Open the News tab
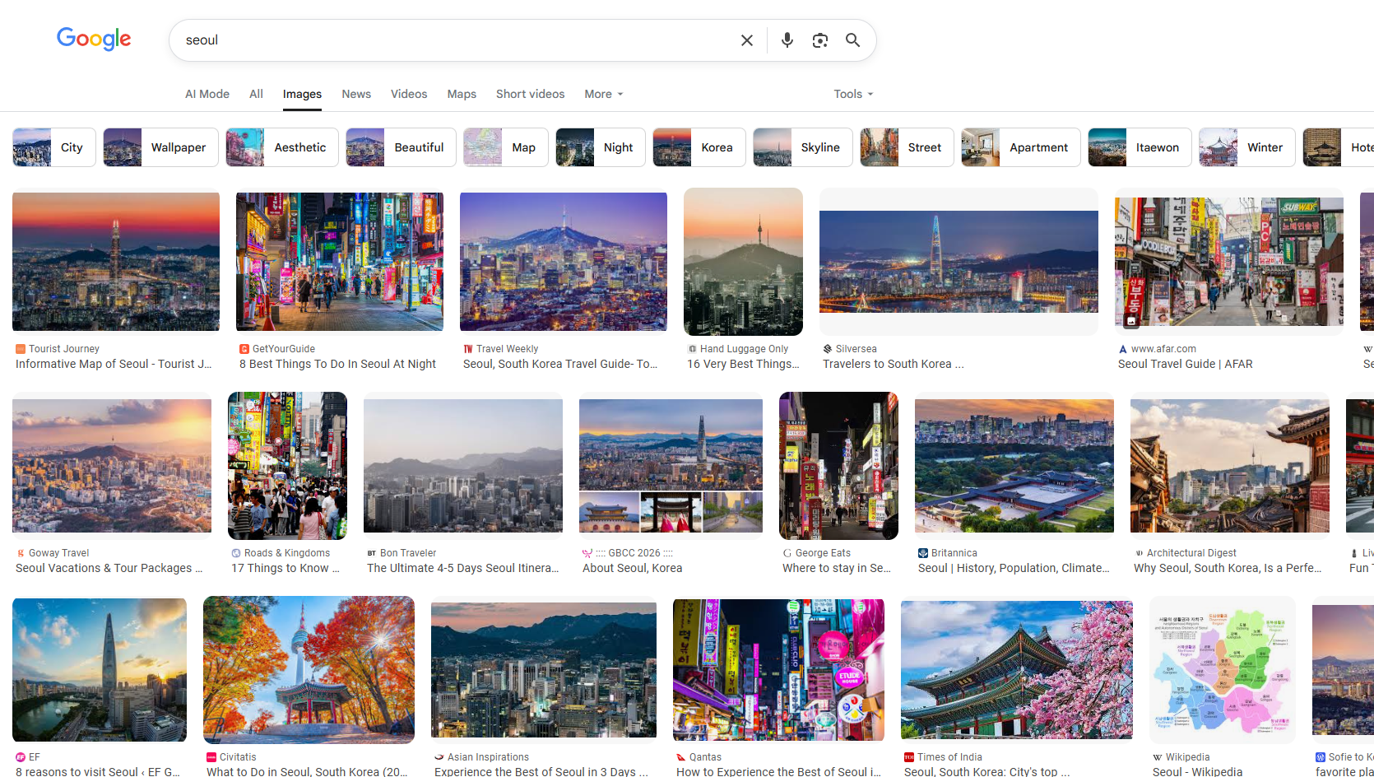Viewport: 1374px width, 777px height. 356,94
